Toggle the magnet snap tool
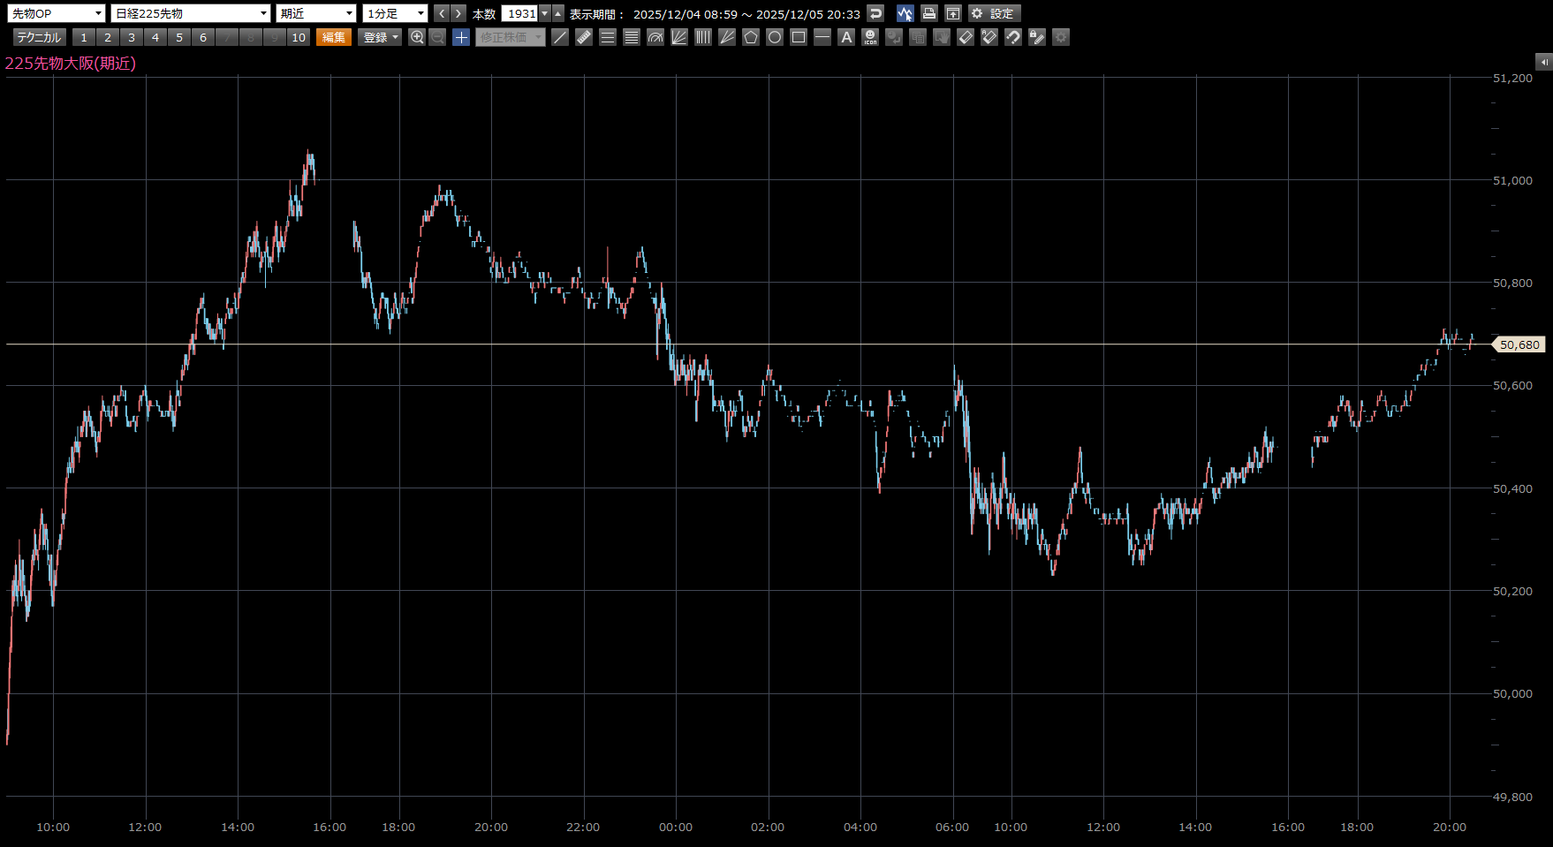 pos(1013,37)
